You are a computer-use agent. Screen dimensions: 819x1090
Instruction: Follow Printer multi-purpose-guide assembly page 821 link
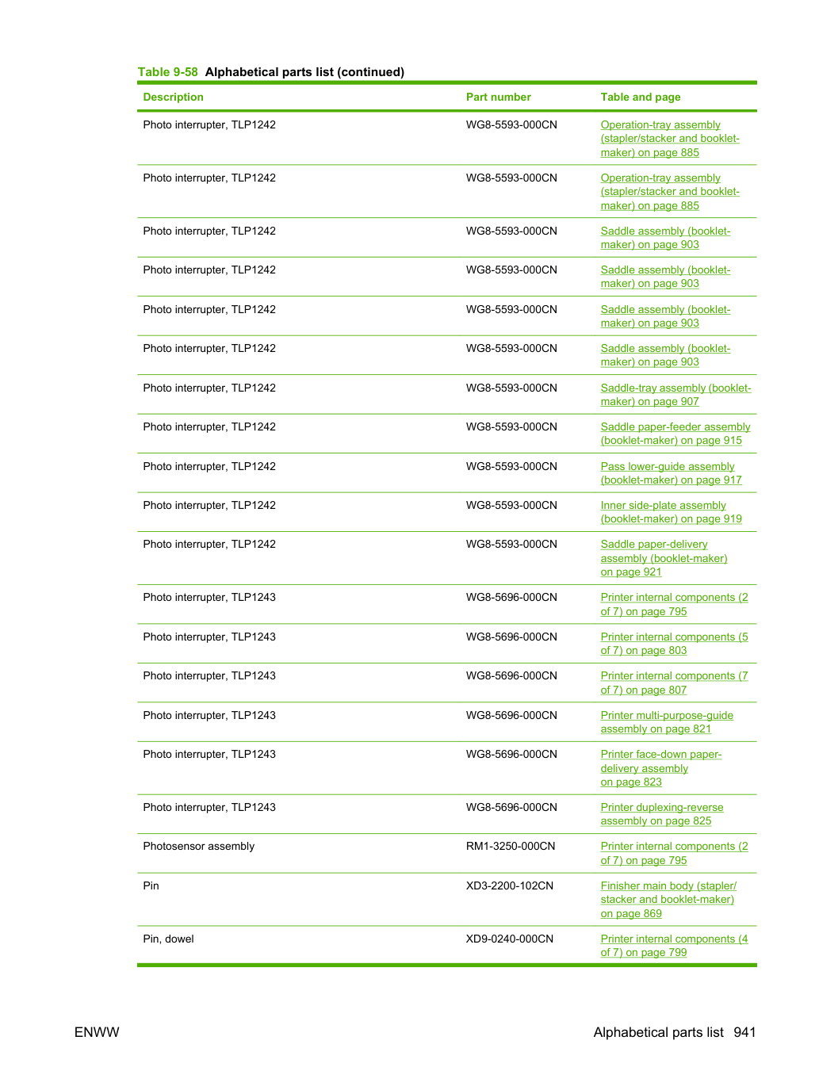point(667,722)
